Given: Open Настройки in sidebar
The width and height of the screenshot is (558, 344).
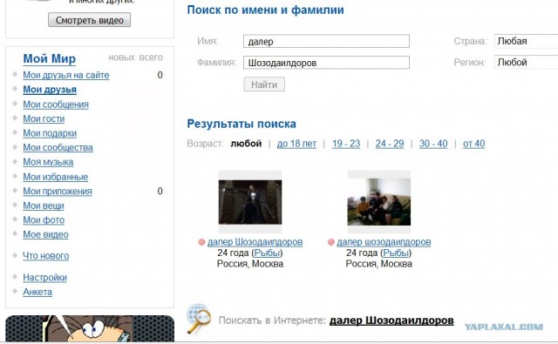Looking at the screenshot, I should (44, 278).
